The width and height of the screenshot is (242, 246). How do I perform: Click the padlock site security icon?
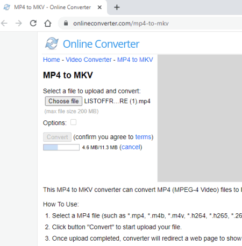66,23
